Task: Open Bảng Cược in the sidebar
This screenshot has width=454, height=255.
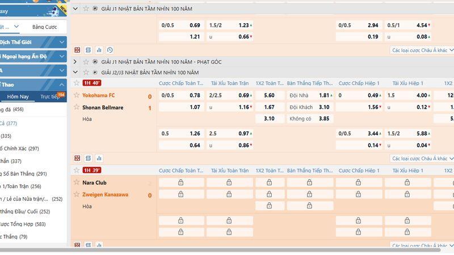Action: tap(44, 27)
